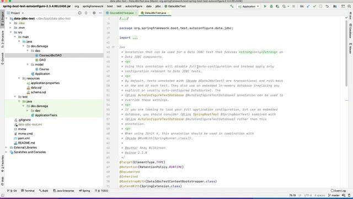Hide the Project panel with minus icon
Screen dimensions: 353x199
[100, 13]
